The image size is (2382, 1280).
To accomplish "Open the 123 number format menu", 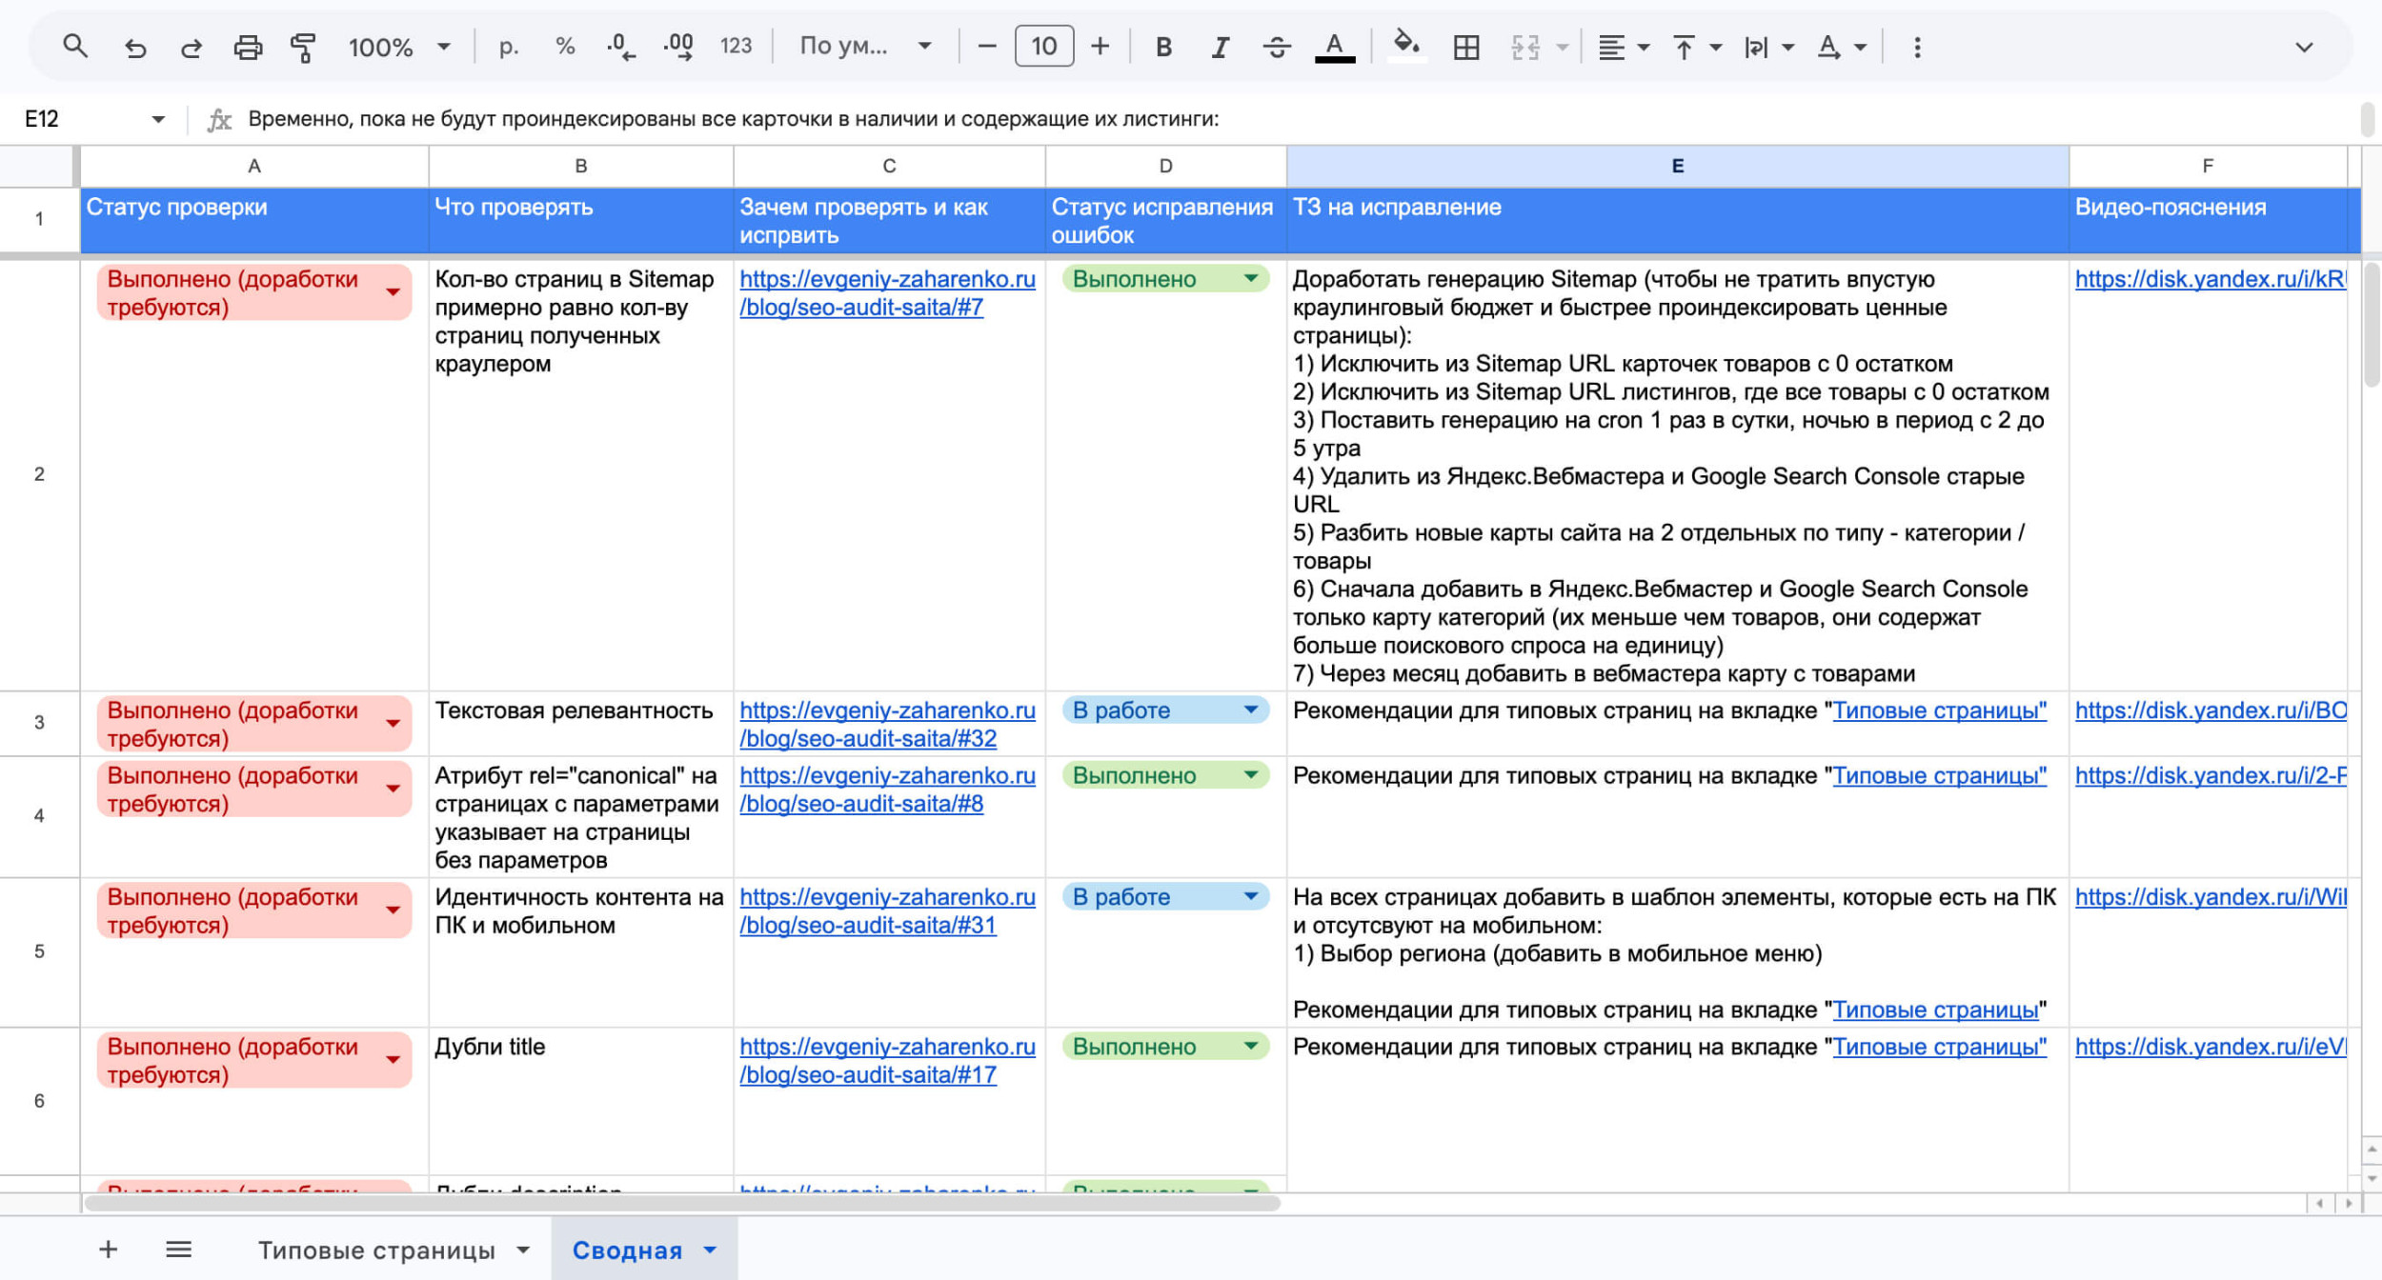I will point(736,47).
